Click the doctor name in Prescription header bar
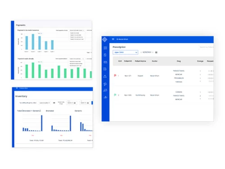225x169 pixels. pos(122,39)
